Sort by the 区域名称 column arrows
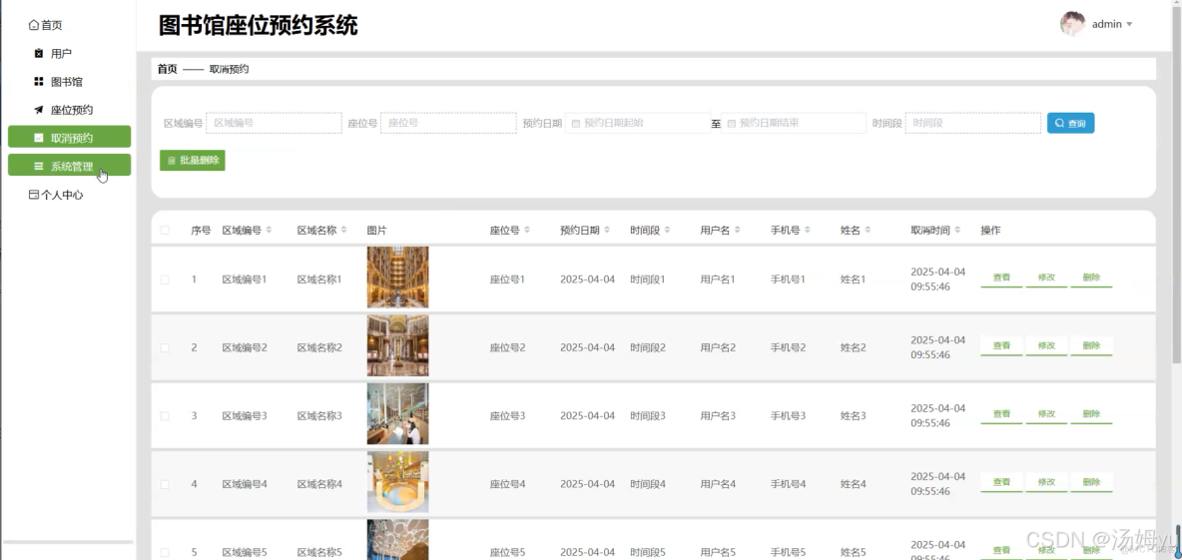The height and width of the screenshot is (560, 1182). coord(343,230)
